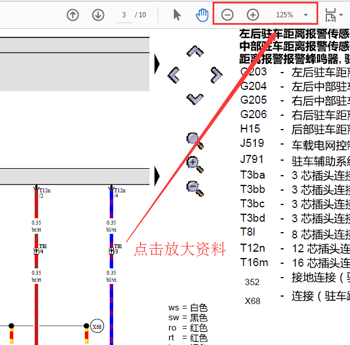350x345 pixels.
Task: Pan diagram left with the left chevron
Action: 174,75
